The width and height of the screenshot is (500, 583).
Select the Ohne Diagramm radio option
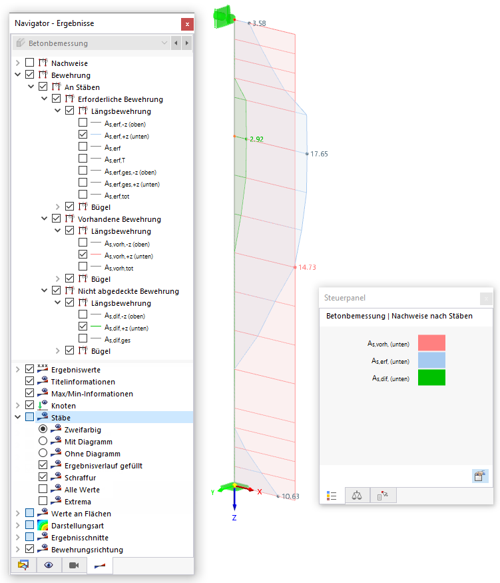tap(43, 453)
